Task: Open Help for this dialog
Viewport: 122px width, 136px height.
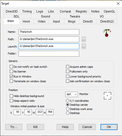Action: point(65,127)
